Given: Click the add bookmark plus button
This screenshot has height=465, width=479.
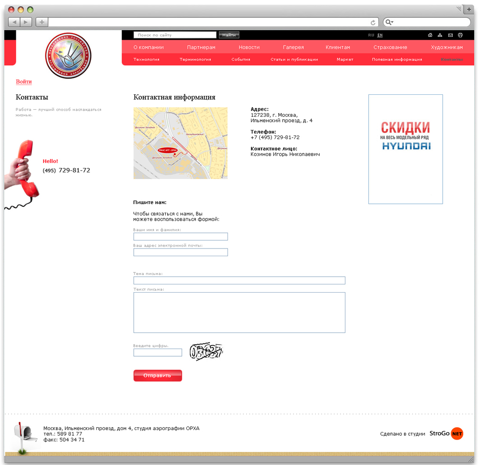Looking at the screenshot, I should tap(42, 22).
